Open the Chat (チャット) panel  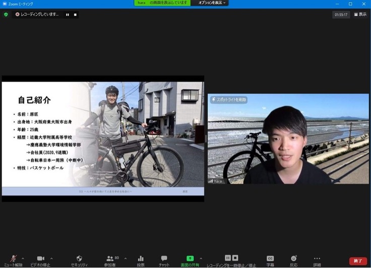pos(164,259)
